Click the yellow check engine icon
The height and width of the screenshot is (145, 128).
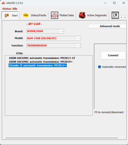26,15
